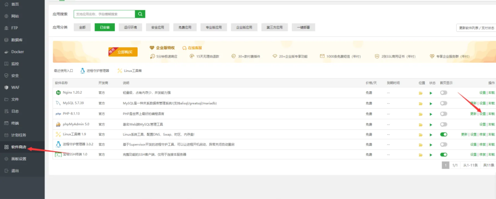Image resolution: width=496 pixels, height=199 pixels.
Task: Click 卸载 for the MySQL 5.7.39 row
Action: (x=491, y=103)
